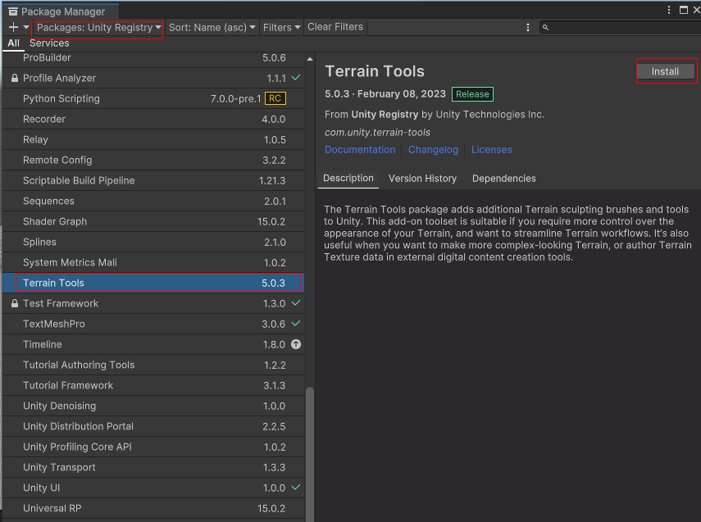
Task: Switch to the Version History tab
Action: pyautogui.click(x=422, y=179)
